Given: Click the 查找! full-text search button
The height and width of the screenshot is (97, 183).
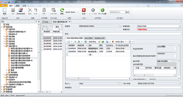Looking at the screenshot, I should click(x=127, y=12).
